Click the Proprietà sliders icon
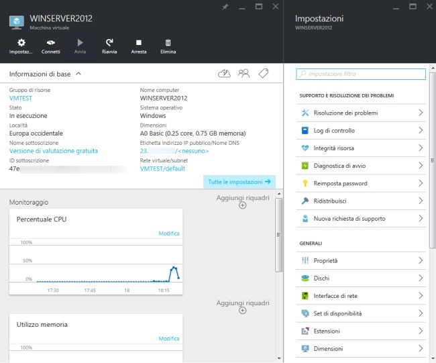This screenshot has width=436, height=363. click(305, 260)
